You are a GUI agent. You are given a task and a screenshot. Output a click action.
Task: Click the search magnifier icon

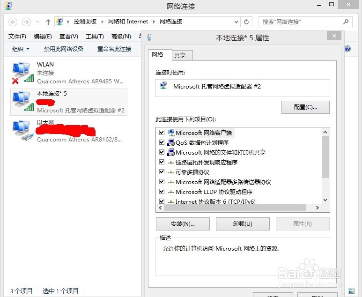[x=346, y=22]
